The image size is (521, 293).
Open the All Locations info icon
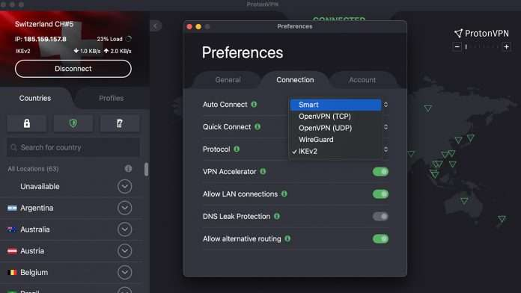point(128,169)
